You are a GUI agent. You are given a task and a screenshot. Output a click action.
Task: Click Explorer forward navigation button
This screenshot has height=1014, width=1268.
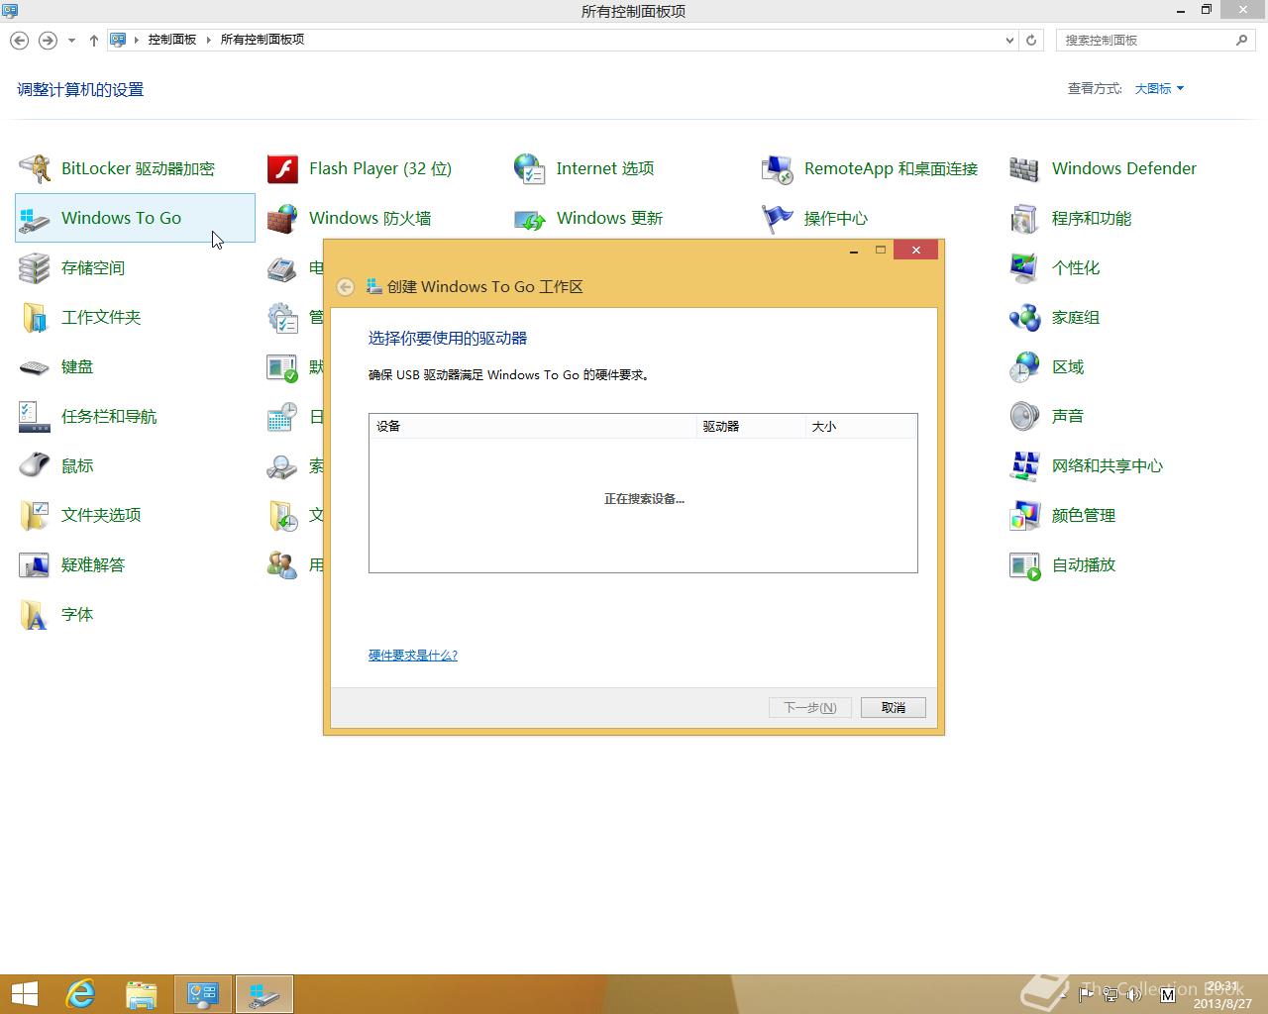[47, 41]
